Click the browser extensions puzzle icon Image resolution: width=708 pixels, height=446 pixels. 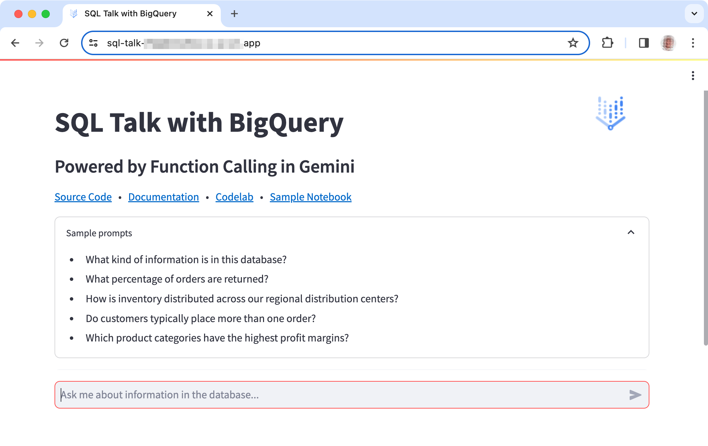click(x=607, y=43)
